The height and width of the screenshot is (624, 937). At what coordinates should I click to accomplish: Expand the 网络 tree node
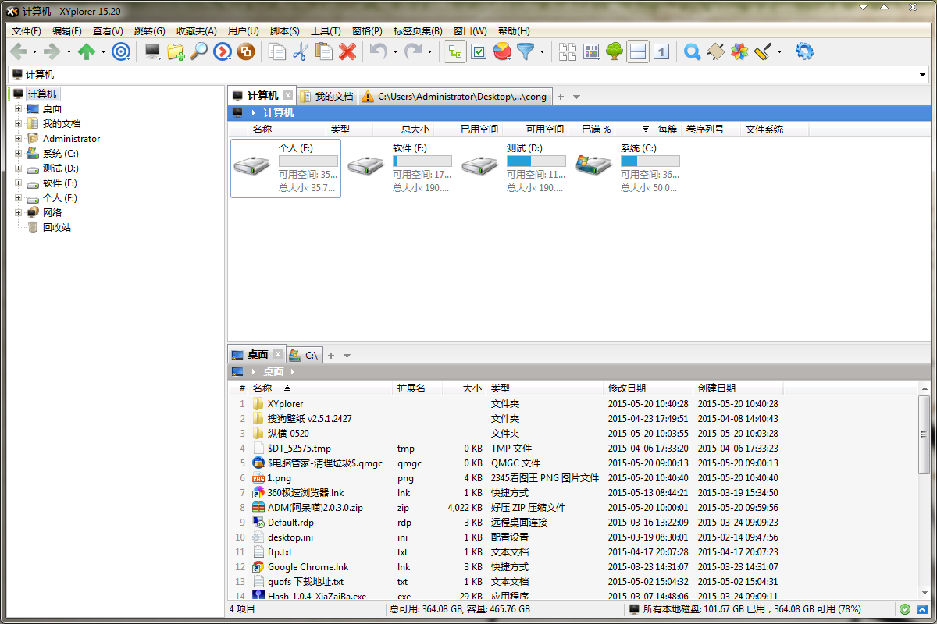[18, 213]
